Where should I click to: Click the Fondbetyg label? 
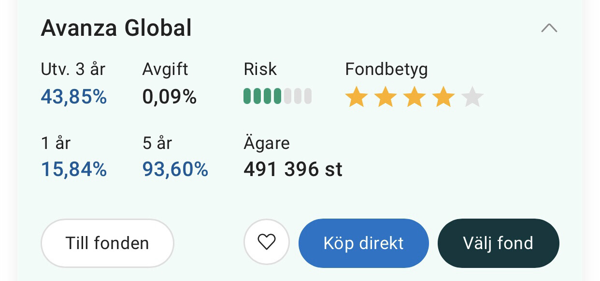pyautogui.click(x=386, y=70)
